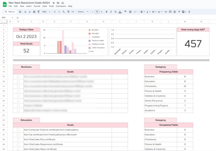Screen dimensions: 216x151
Task: Check the first Business goal checkbox
Action: pyautogui.click(x=18, y=77)
